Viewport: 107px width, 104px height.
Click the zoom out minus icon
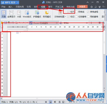coord(77,102)
